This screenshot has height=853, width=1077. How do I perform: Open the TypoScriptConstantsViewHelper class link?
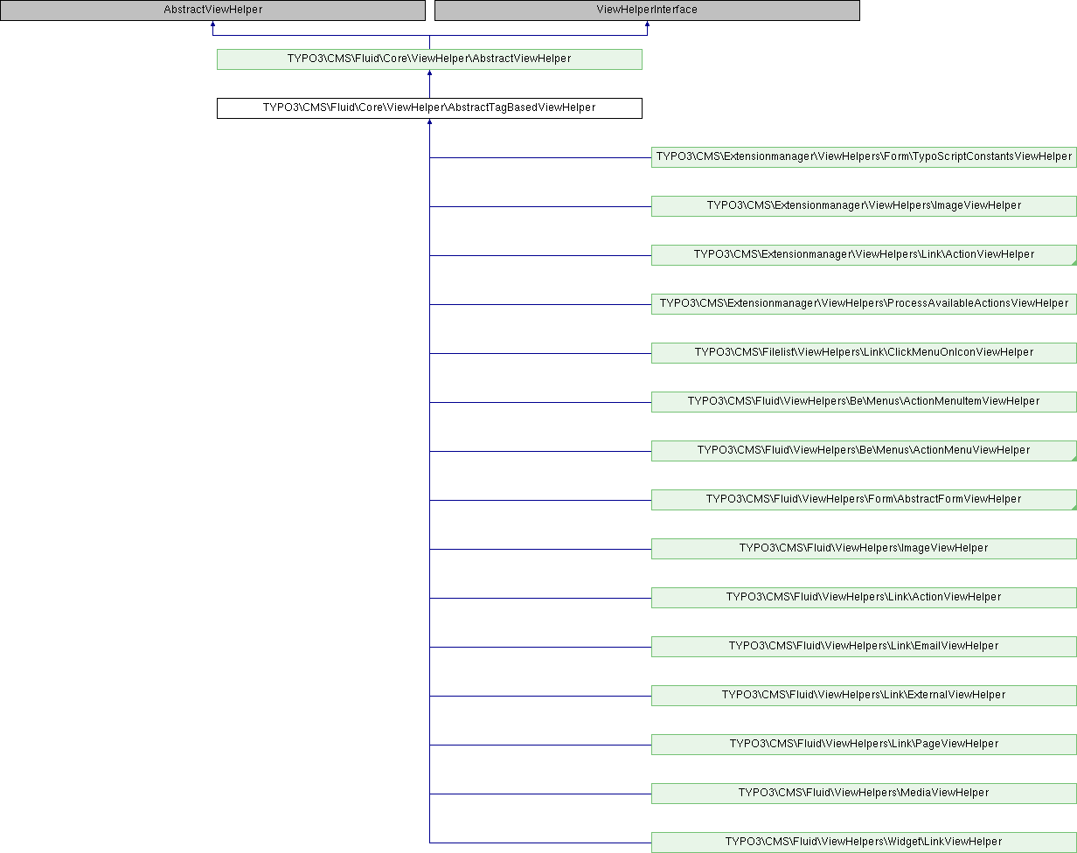pos(864,157)
